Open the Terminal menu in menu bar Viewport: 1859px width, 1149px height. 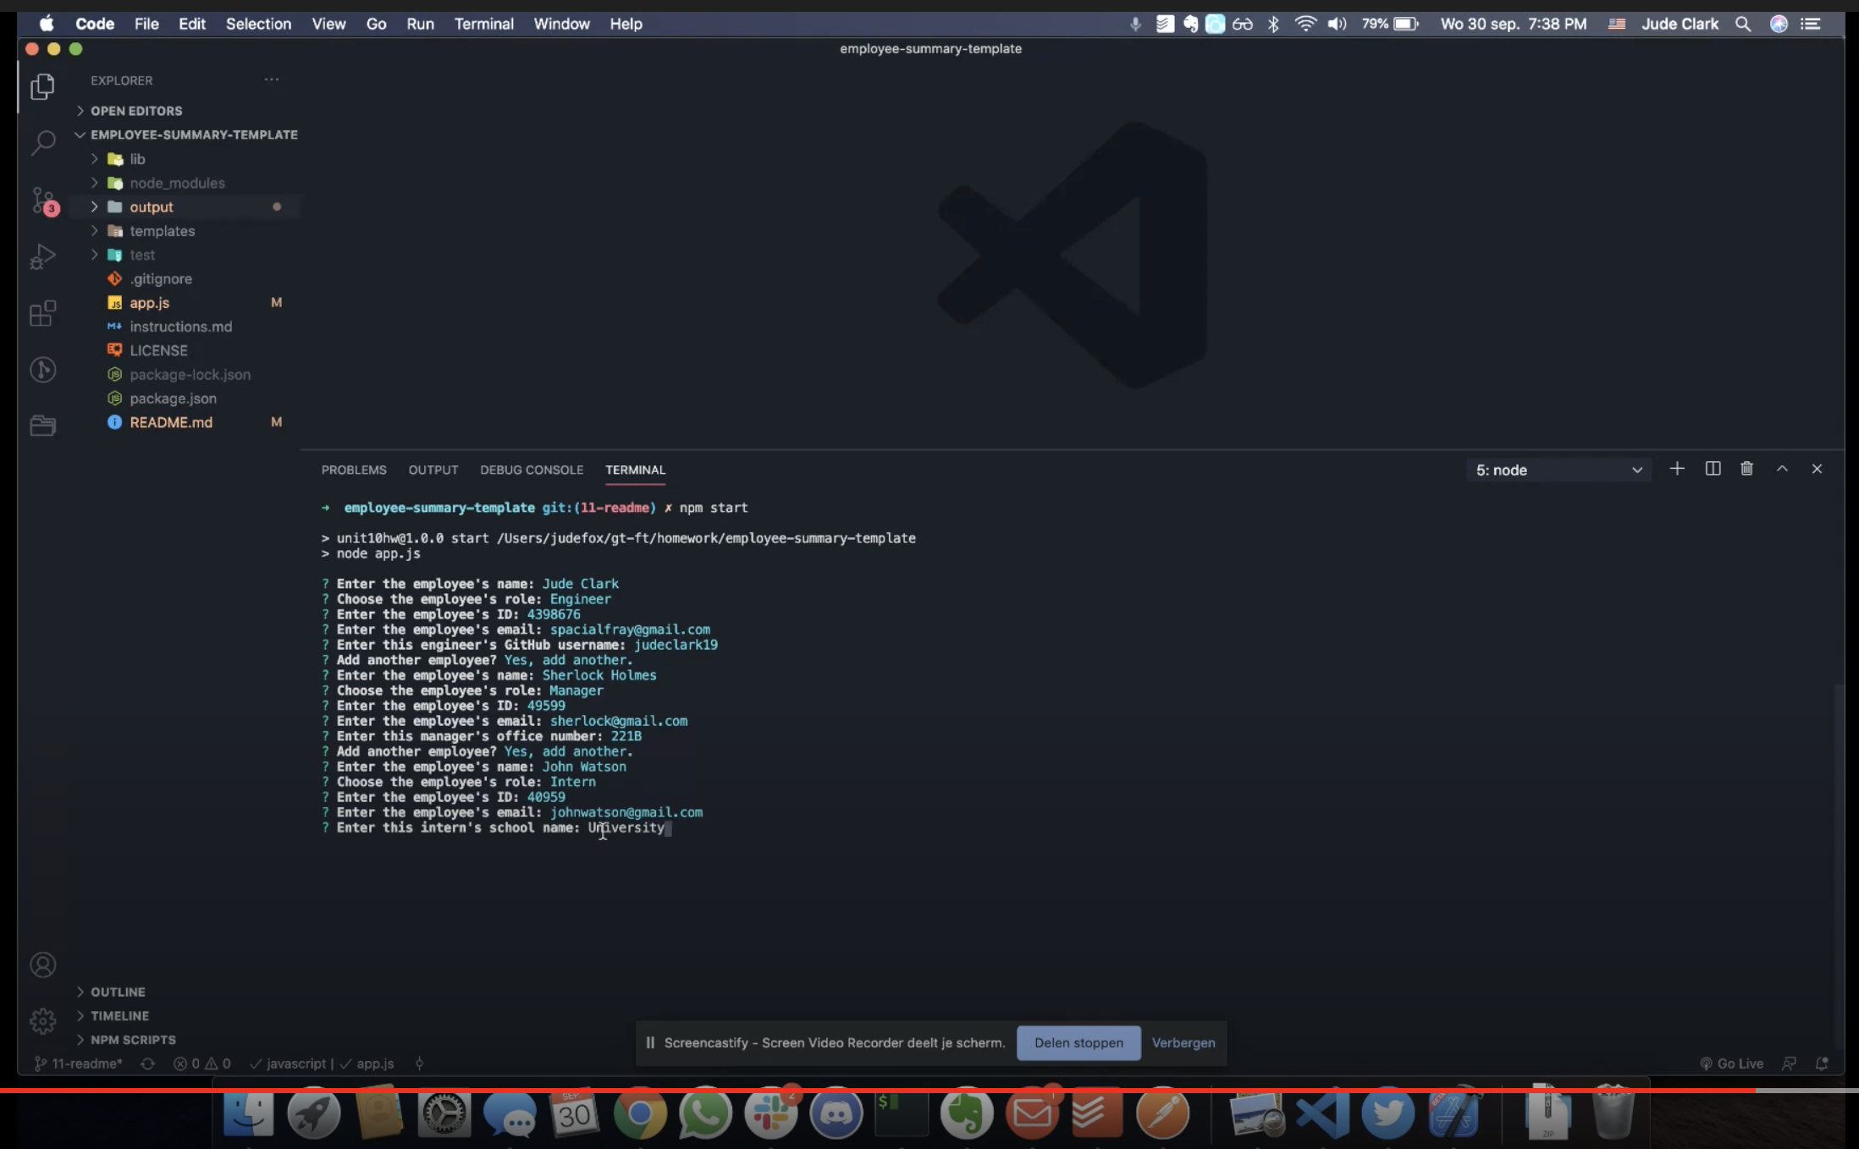coord(483,24)
